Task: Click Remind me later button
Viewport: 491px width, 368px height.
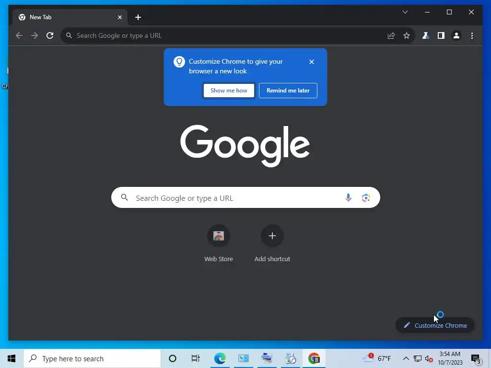Action: click(x=288, y=91)
